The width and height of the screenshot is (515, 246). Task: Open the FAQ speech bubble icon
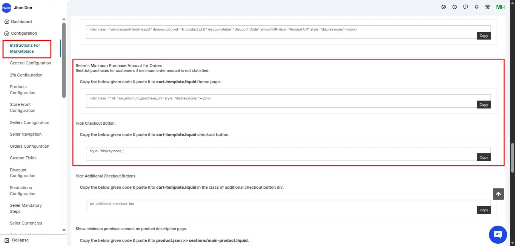click(x=466, y=7)
